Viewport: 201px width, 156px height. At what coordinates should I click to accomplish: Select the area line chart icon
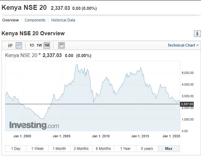pyautogui.click(x=19, y=45)
